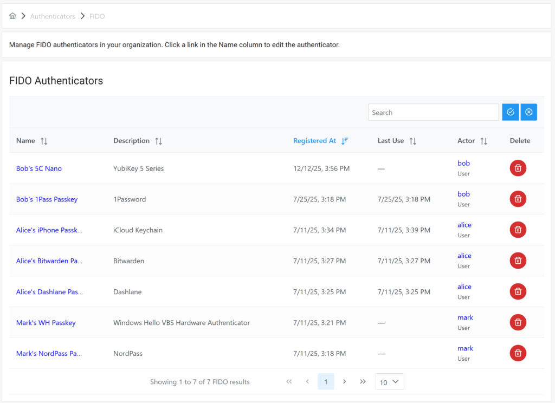
Task: Open bob actor link in 1Password row
Action: point(464,194)
